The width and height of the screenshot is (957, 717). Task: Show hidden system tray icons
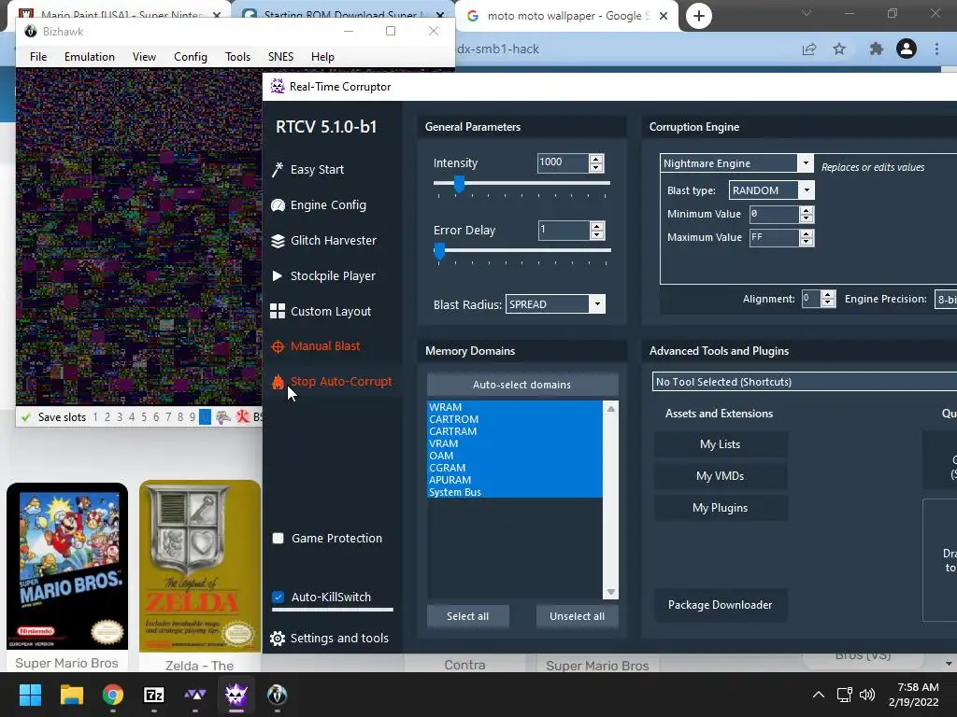point(819,695)
